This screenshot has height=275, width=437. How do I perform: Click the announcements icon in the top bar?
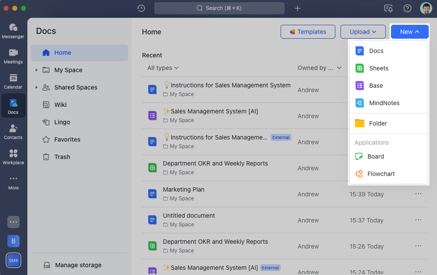coord(388,8)
